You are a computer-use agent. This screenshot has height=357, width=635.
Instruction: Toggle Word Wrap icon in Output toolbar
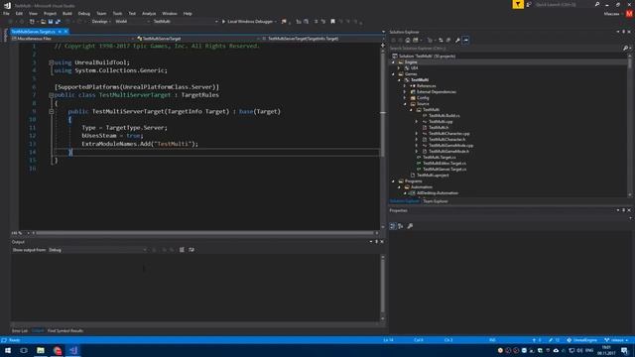(x=191, y=250)
